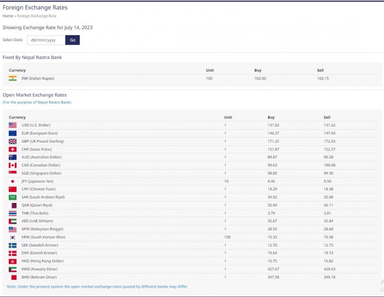Click the UK flag next to GBP

pos(12,141)
